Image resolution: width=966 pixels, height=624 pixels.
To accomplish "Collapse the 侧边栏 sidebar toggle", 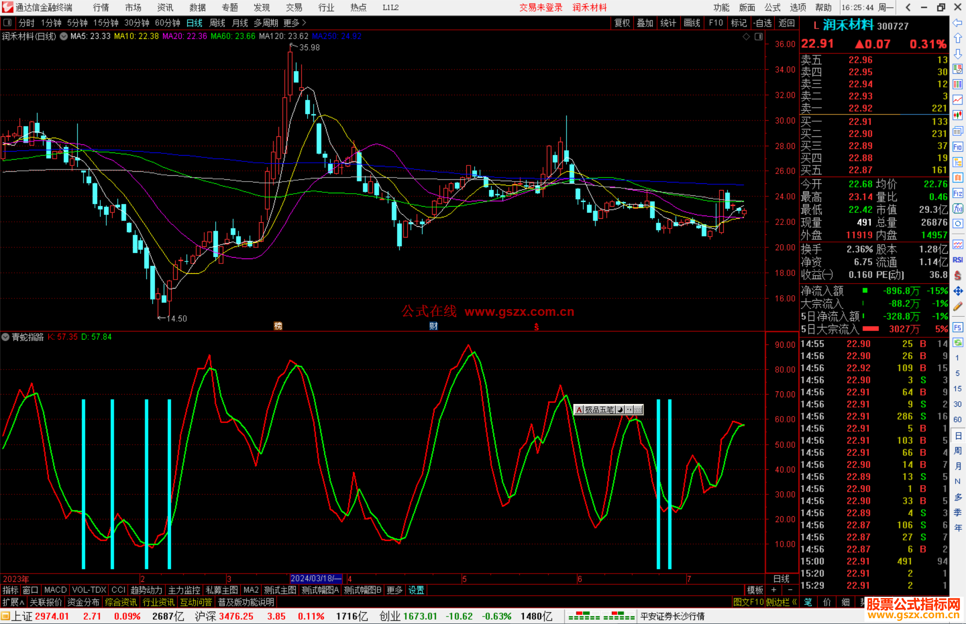I will click(x=781, y=603).
